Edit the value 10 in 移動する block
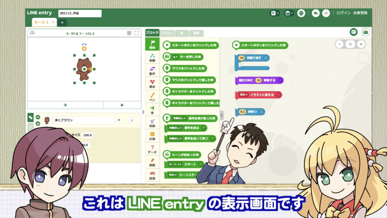The height and width of the screenshot is (218, 387). [x=258, y=80]
